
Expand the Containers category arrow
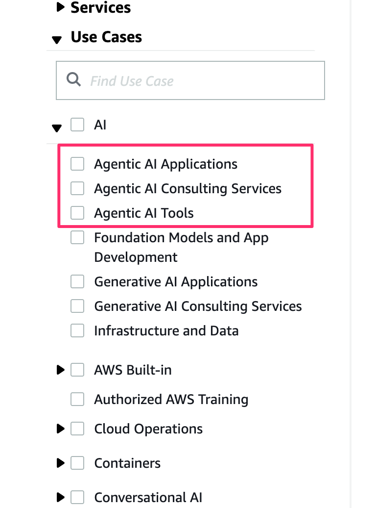[60, 463]
